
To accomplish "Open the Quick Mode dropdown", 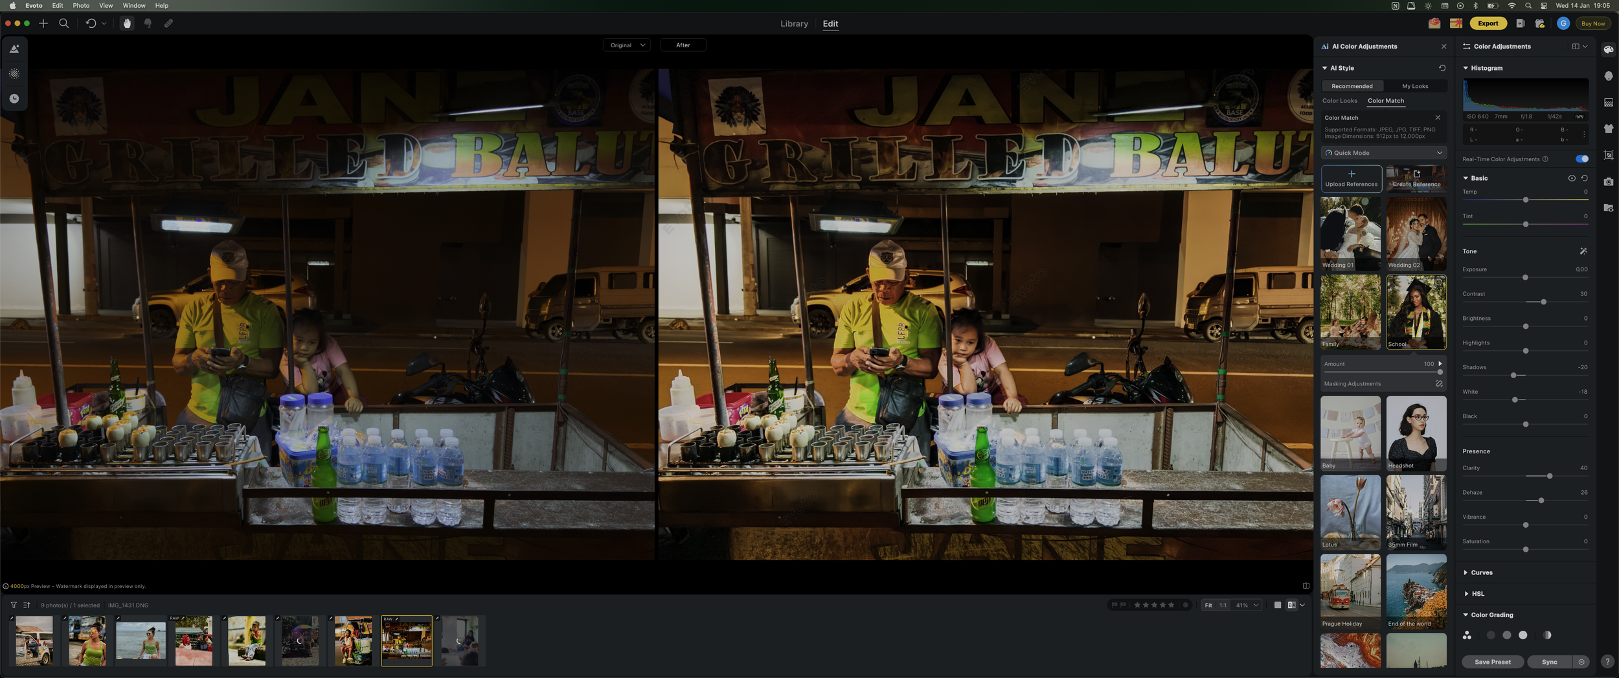I will 1383,153.
